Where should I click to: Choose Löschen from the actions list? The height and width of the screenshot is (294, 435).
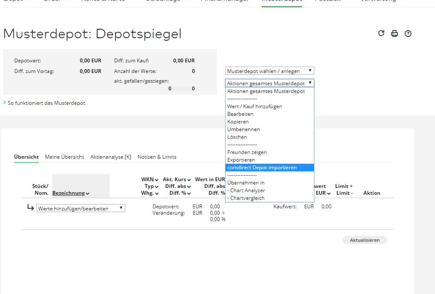237,137
